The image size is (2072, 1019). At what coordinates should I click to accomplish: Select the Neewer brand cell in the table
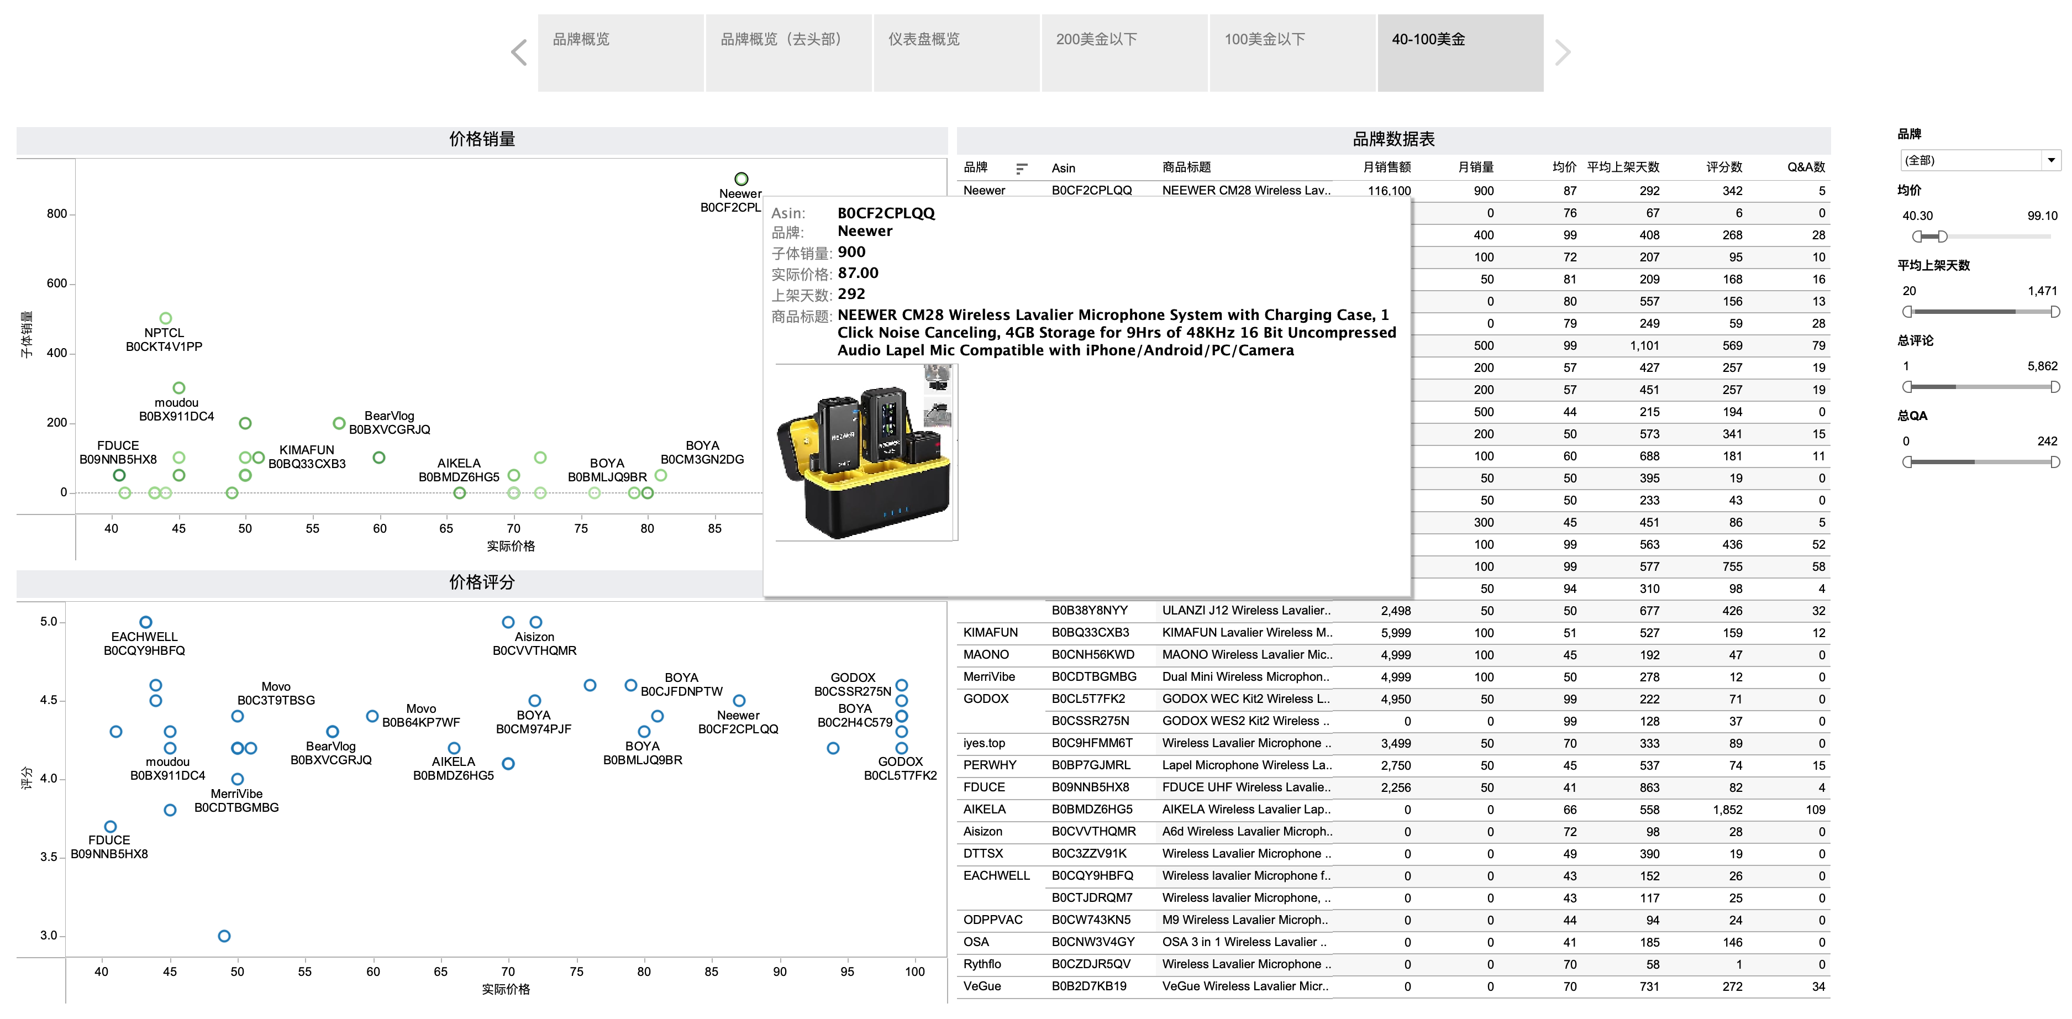(x=985, y=191)
